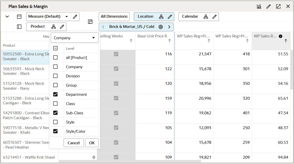Image resolution: width=294 pixels, height=164 pixels.
Task: Open the chart view icon
Action: coord(259,6)
